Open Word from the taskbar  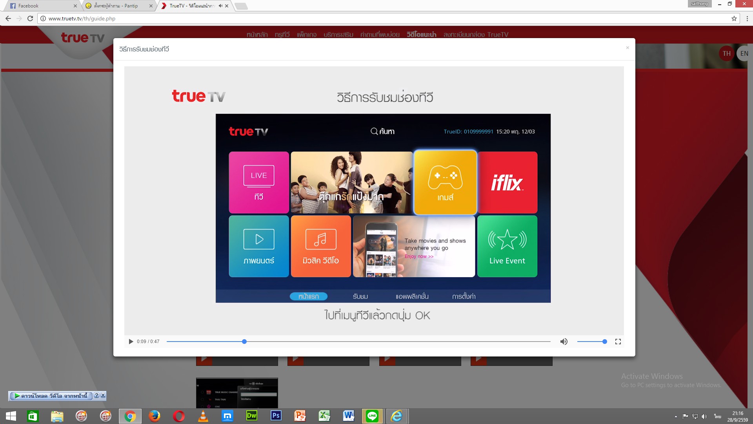click(x=349, y=416)
